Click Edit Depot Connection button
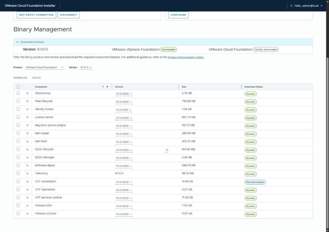329x232 pixels. pos(36,15)
